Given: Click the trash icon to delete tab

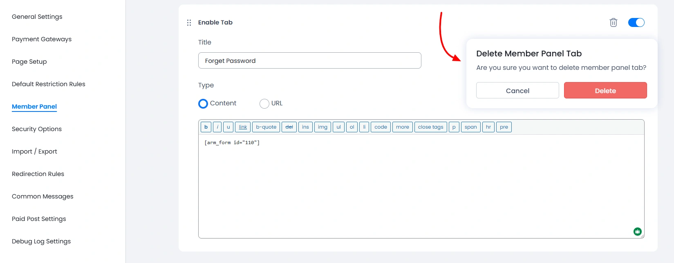Looking at the screenshot, I should point(613,22).
